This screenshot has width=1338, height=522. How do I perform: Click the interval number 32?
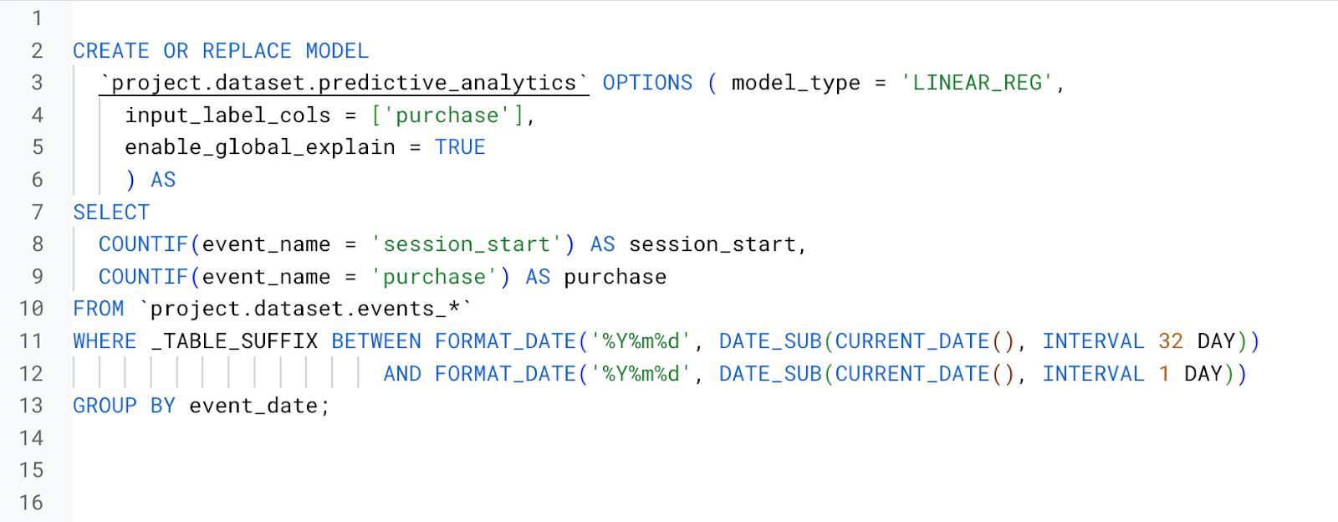[1171, 341]
